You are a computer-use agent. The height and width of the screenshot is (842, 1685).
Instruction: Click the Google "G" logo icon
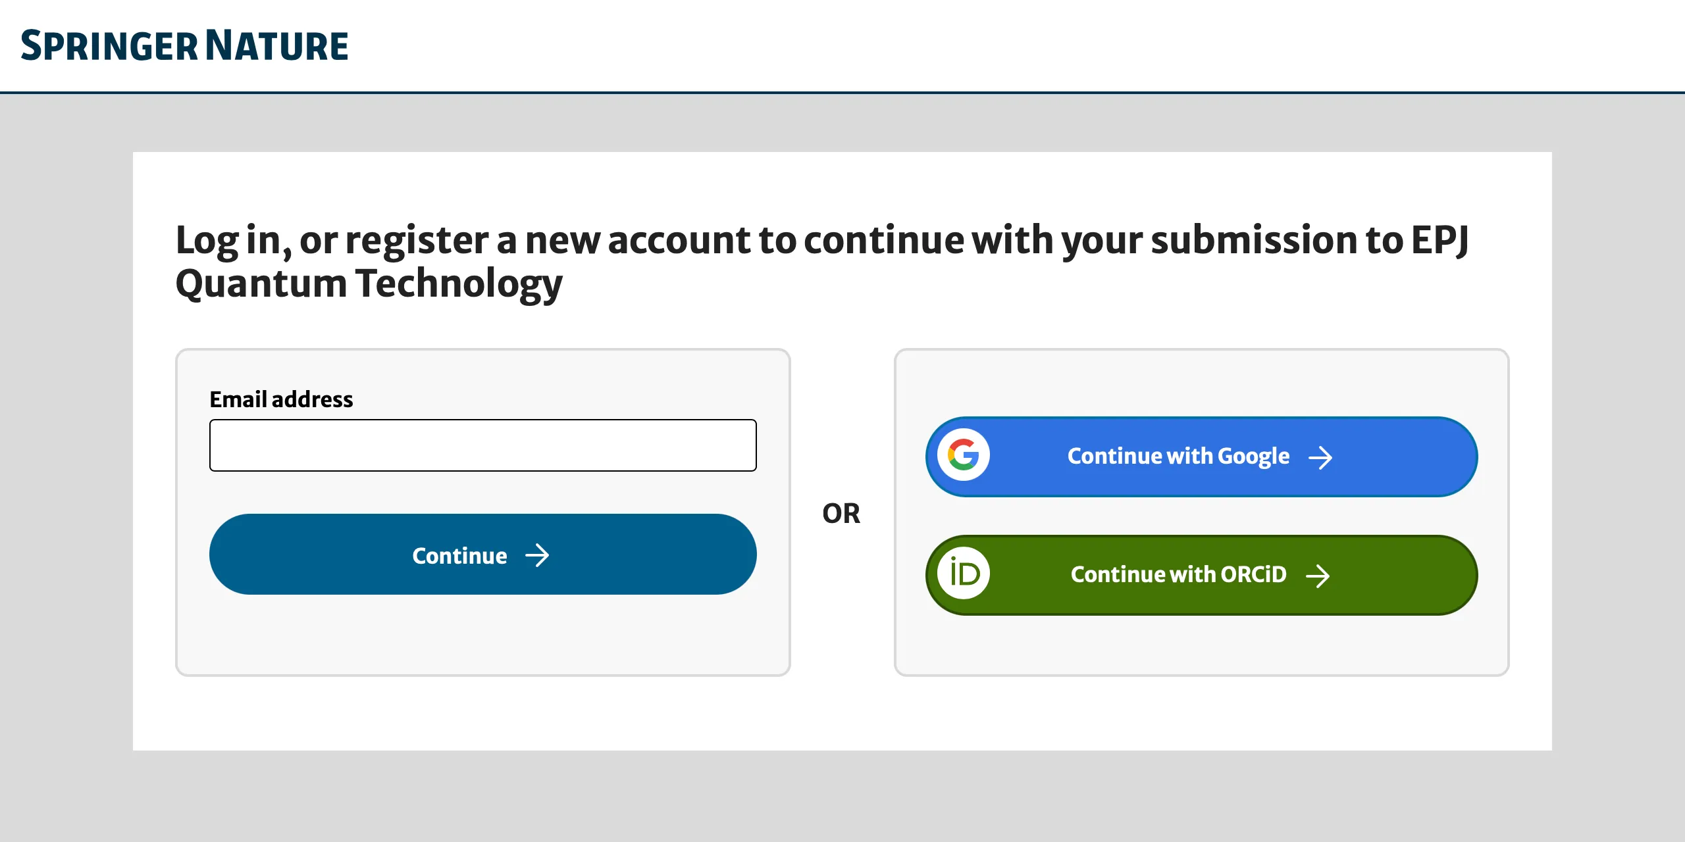point(964,455)
